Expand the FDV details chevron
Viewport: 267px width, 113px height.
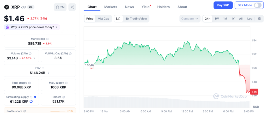(x=49, y=73)
